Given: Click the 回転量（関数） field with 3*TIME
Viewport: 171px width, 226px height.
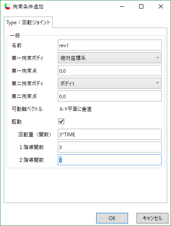Looking at the screenshot, I should click(110, 134).
